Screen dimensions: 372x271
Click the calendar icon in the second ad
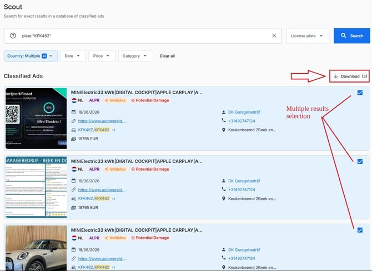[73, 181]
